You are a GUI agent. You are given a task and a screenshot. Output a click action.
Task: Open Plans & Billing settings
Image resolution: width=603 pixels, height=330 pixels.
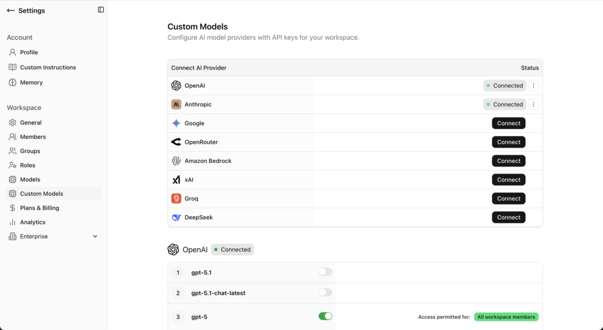point(39,208)
